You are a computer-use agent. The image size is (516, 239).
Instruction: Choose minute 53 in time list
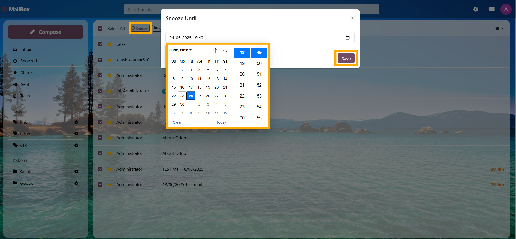pyautogui.click(x=259, y=96)
